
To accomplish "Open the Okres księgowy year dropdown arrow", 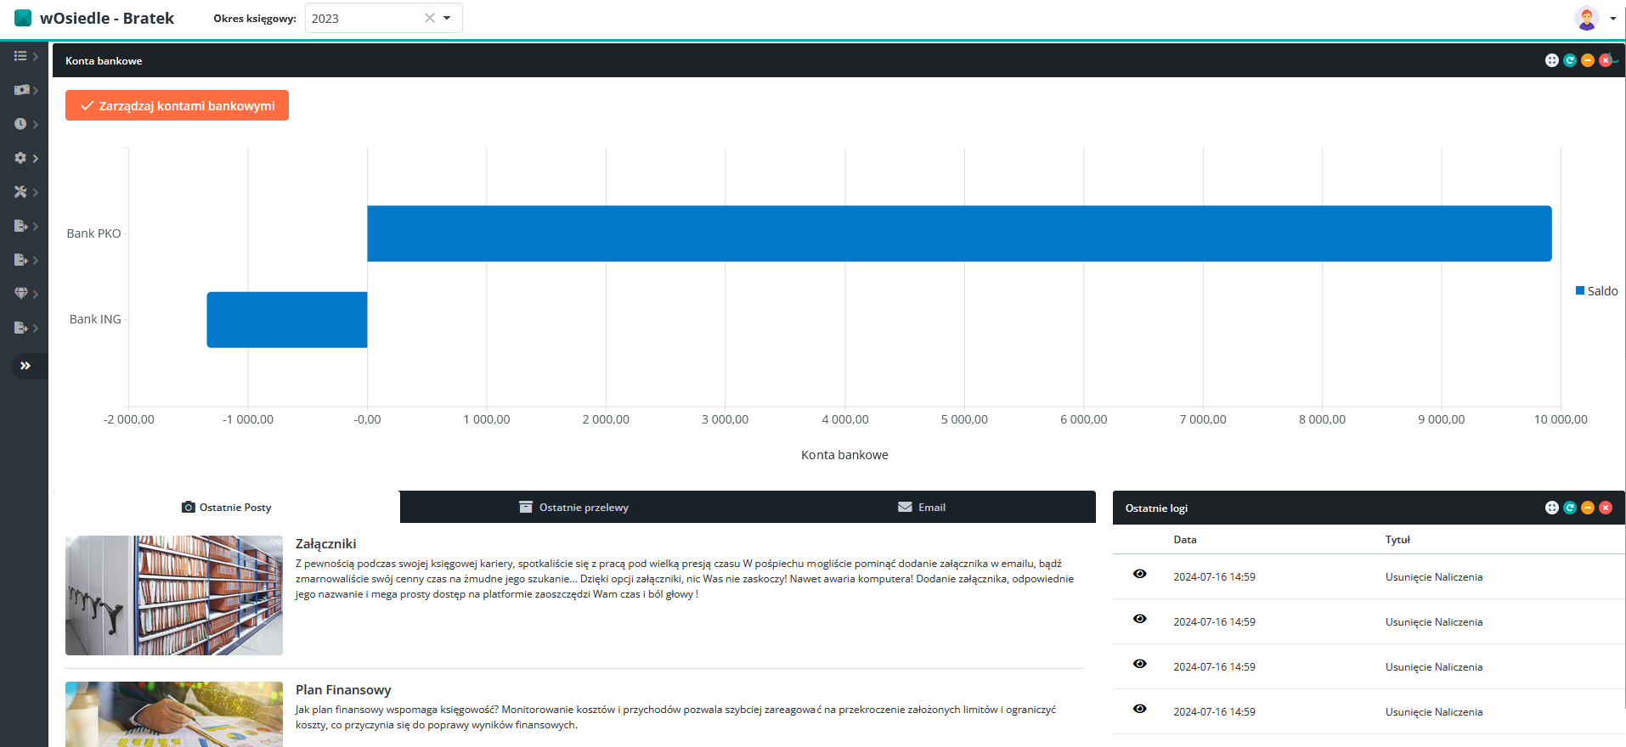I will click(x=447, y=18).
